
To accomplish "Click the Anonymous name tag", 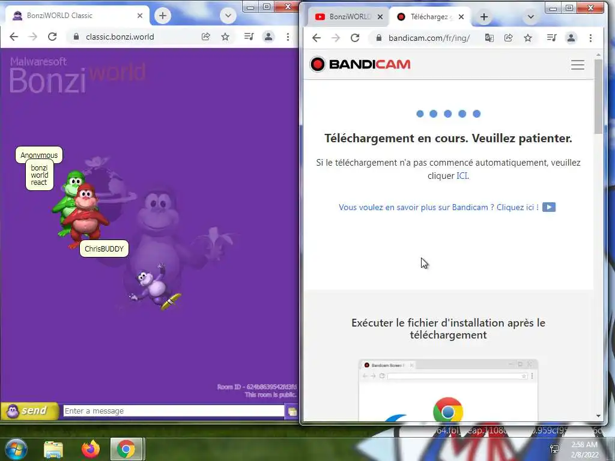I will pos(39,155).
